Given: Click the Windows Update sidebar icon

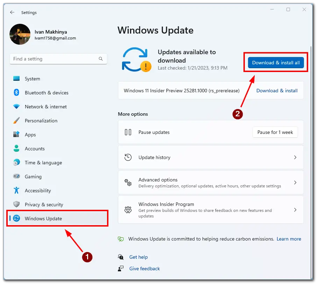Looking at the screenshot, I should click(16, 219).
